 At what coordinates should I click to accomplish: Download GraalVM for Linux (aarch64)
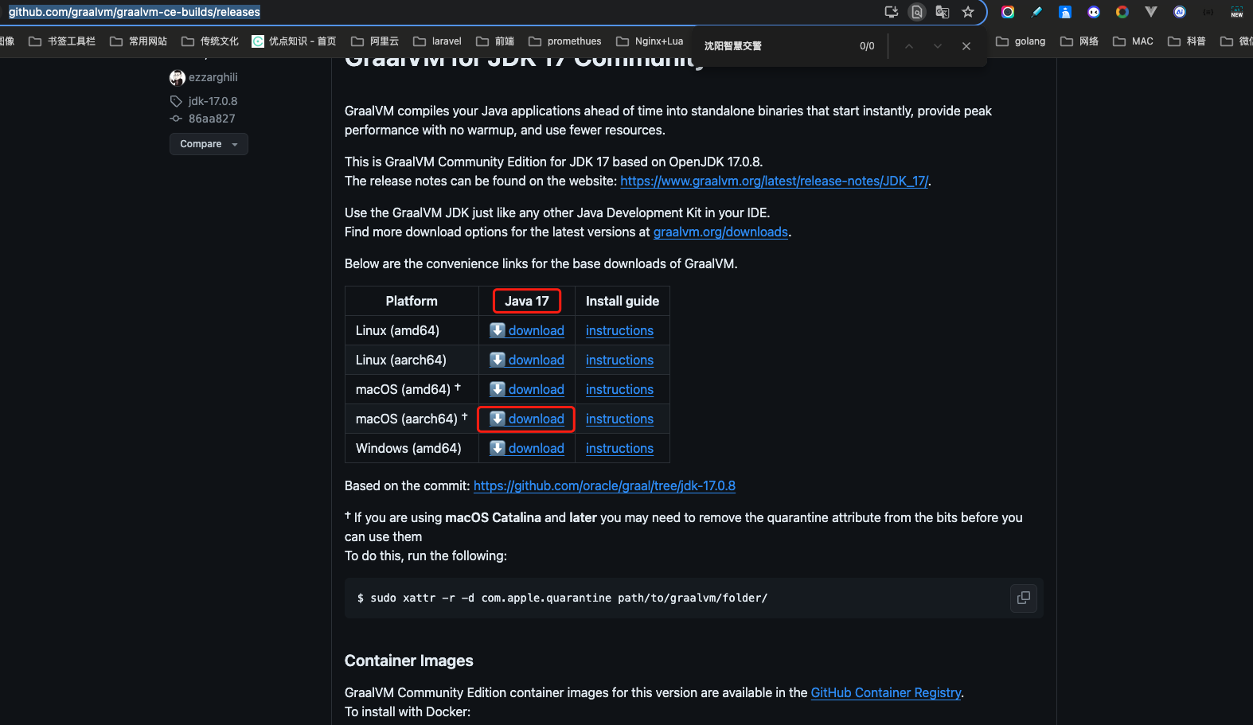[527, 360]
